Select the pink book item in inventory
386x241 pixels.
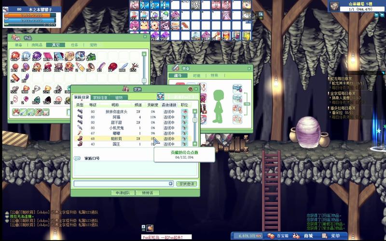[48, 56]
